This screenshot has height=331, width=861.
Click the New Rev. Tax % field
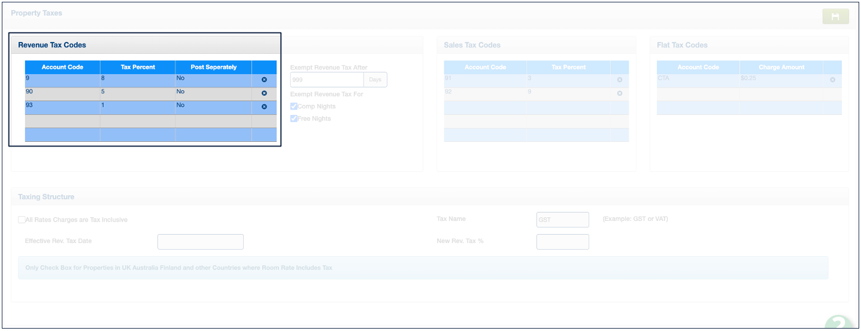pyautogui.click(x=562, y=242)
